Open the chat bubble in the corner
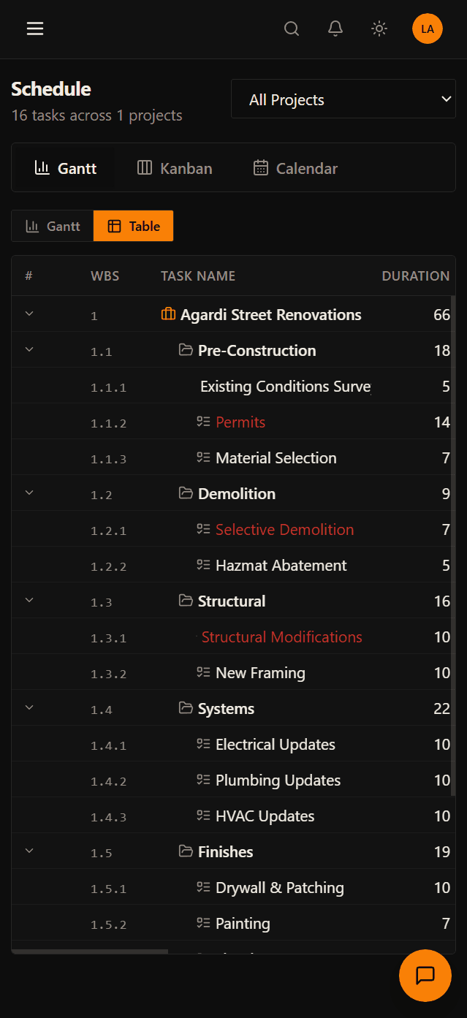Screen dimensions: 467x1018 [x=425, y=976]
